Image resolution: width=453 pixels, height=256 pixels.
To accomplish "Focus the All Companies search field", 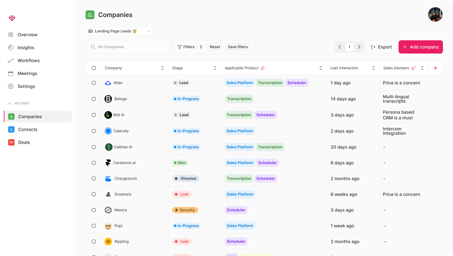I will tap(128, 47).
